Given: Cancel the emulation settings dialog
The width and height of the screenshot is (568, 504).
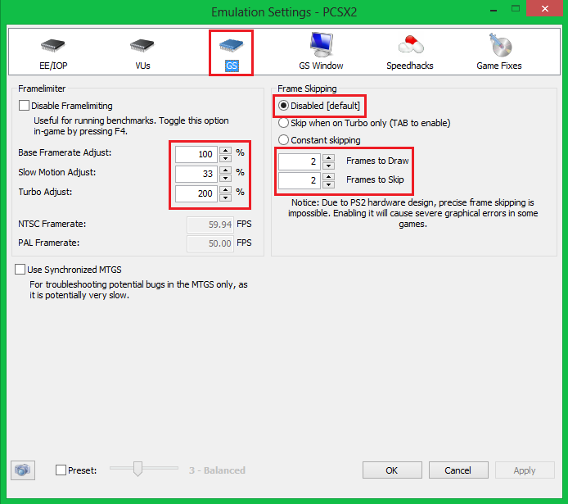Looking at the screenshot, I should (x=458, y=470).
